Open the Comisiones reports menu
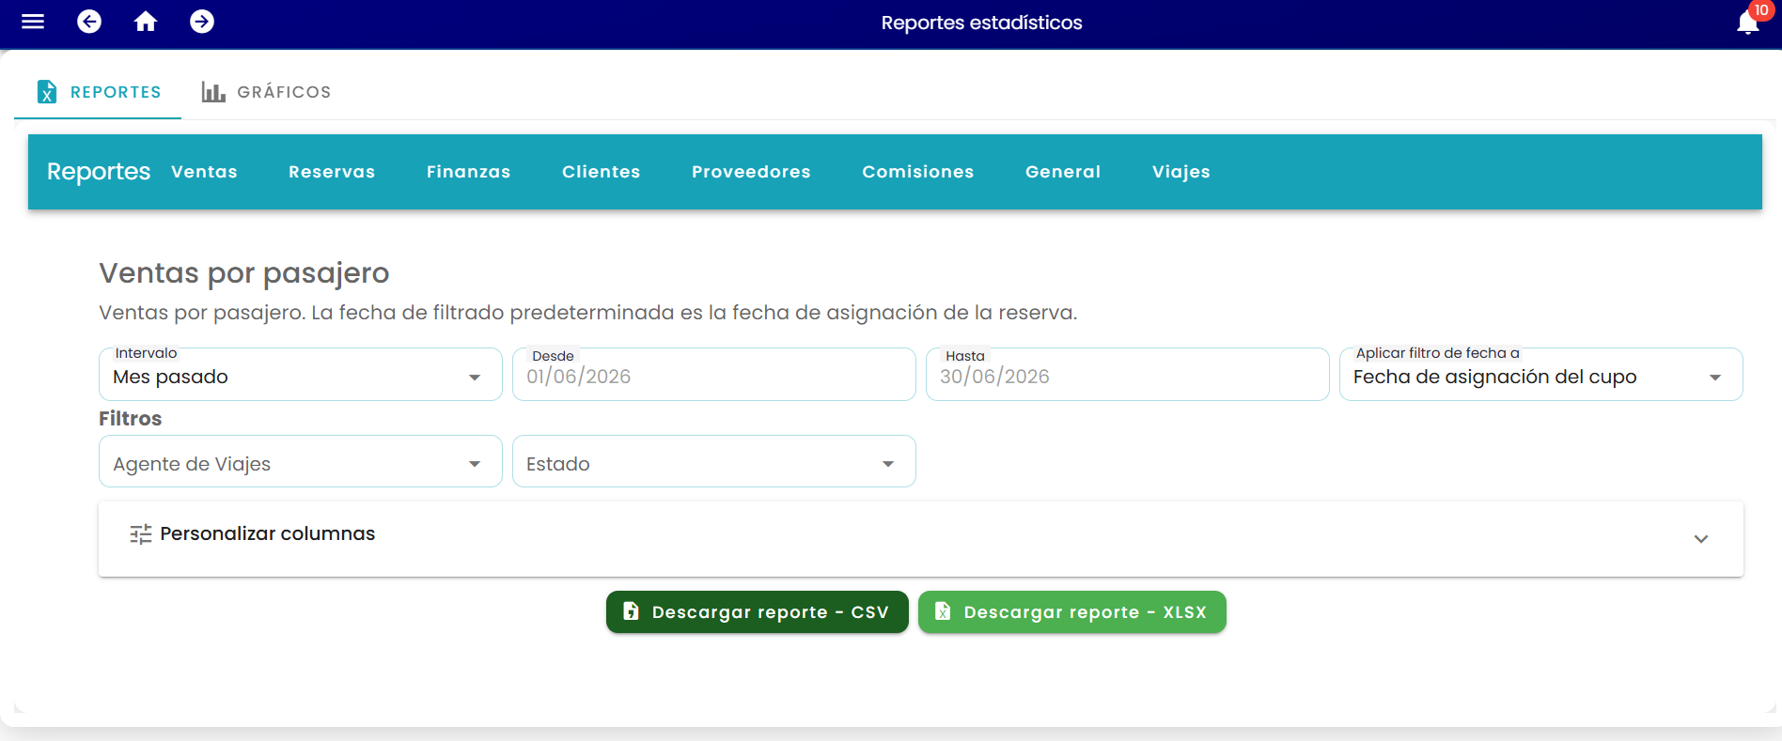1782x741 pixels. click(918, 172)
